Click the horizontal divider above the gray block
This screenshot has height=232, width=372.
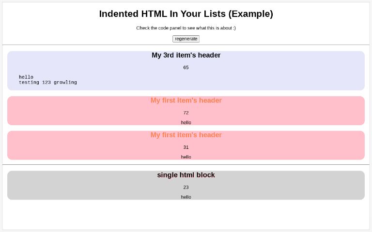[186, 165]
